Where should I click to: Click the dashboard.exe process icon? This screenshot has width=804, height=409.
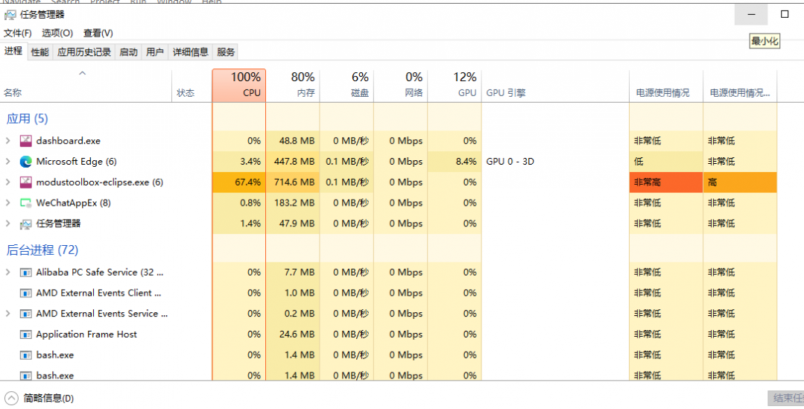(x=25, y=141)
